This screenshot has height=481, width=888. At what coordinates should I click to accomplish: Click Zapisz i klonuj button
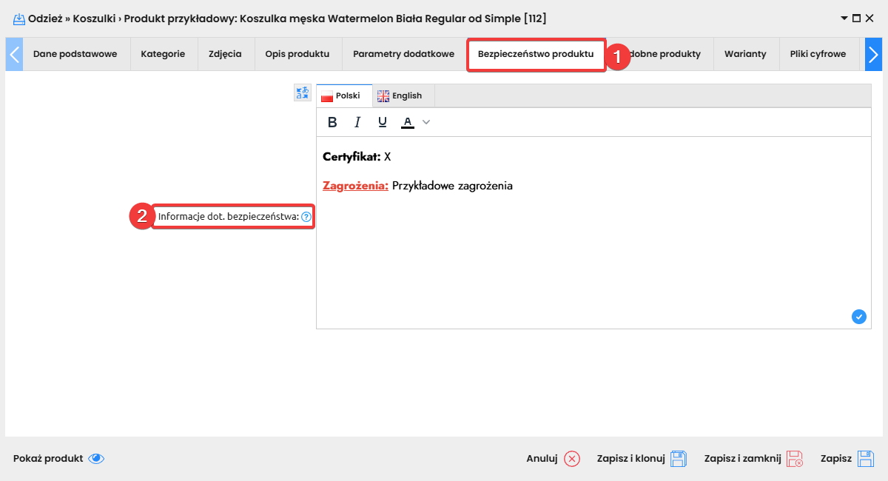pyautogui.click(x=642, y=459)
